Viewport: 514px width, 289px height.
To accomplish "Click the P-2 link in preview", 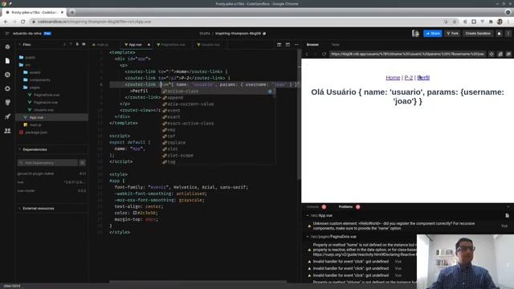I will (409, 78).
